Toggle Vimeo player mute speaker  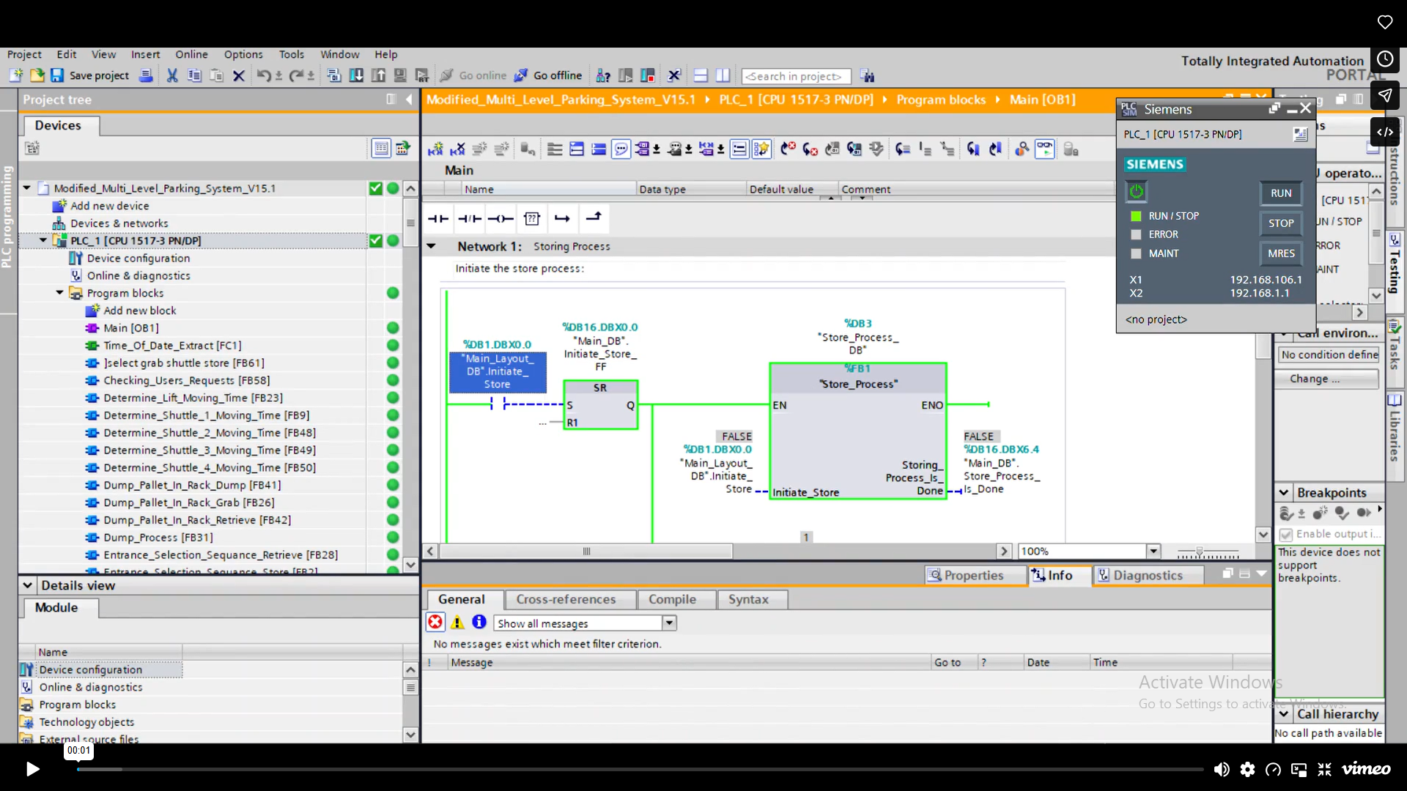point(1221,769)
